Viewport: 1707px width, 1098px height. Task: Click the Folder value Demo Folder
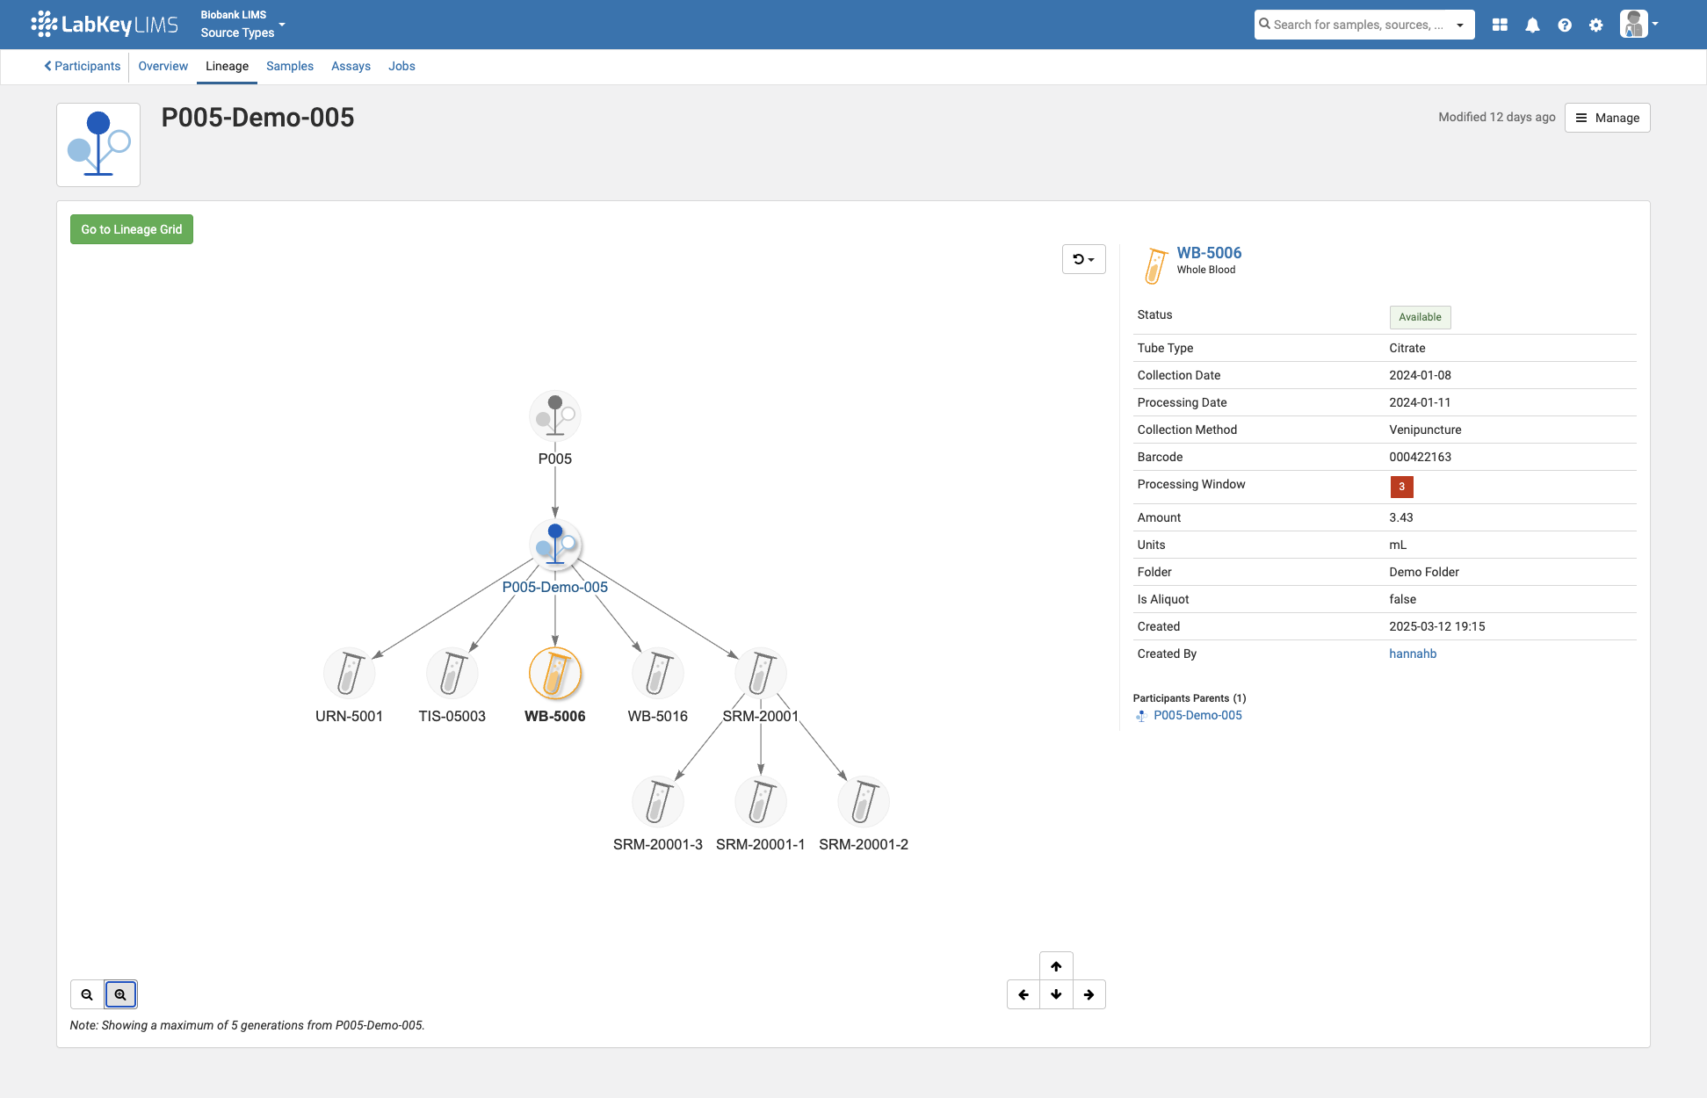[x=1424, y=572]
